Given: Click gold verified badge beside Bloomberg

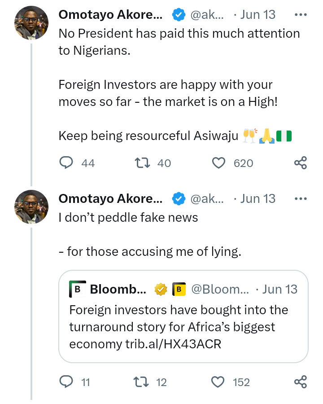Looking at the screenshot, I should point(161,290).
